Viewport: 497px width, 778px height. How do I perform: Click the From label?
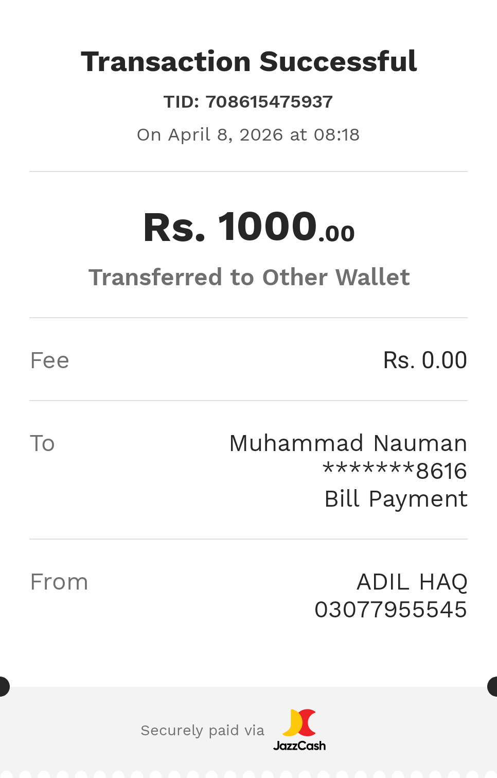pyautogui.click(x=59, y=582)
